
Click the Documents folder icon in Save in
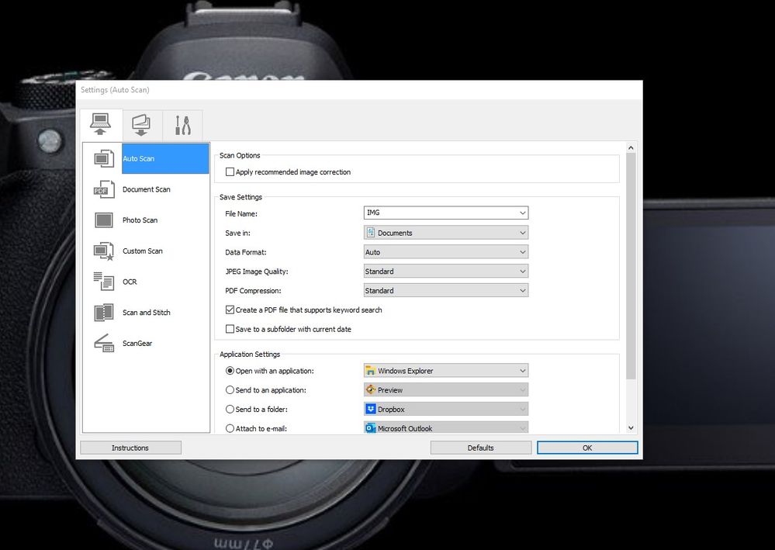click(371, 232)
